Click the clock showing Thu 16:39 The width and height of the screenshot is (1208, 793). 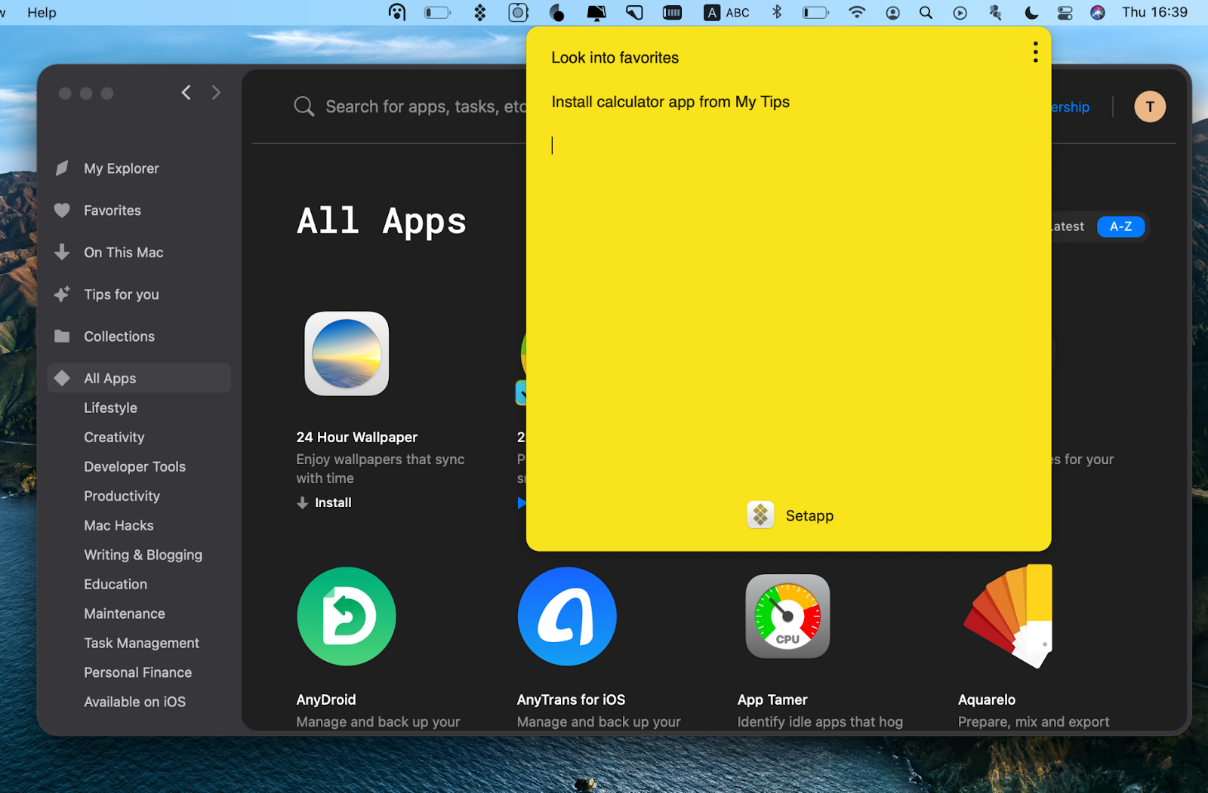click(x=1154, y=13)
